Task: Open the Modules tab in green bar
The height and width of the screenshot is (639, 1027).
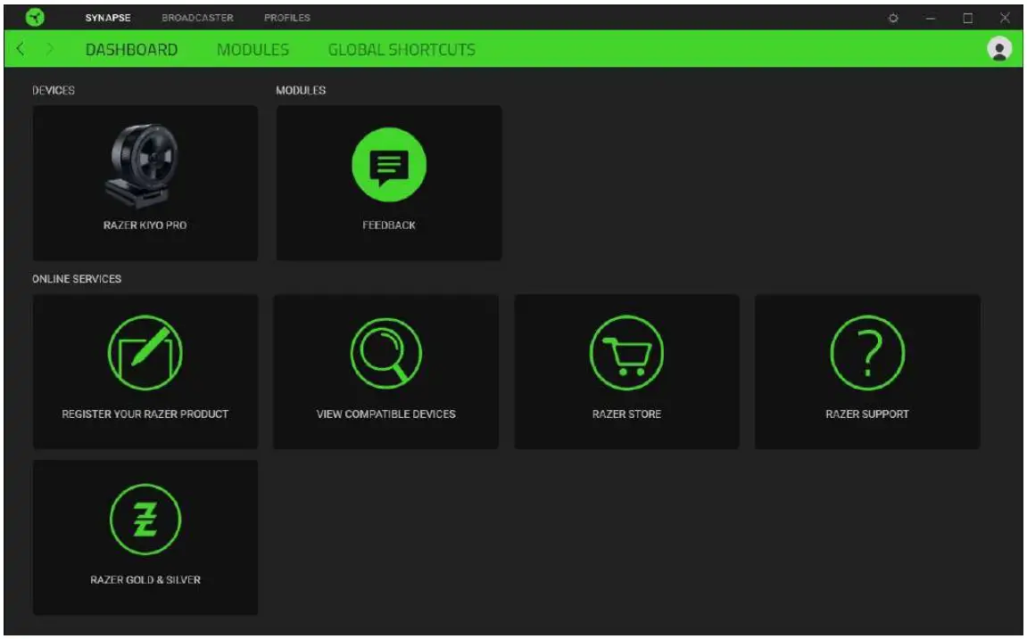Action: tap(253, 50)
